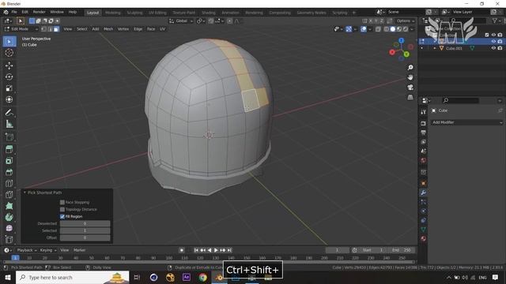Image resolution: width=506 pixels, height=284 pixels.
Task: Choose the Inset Faces tool
Action: (x=9, y=161)
